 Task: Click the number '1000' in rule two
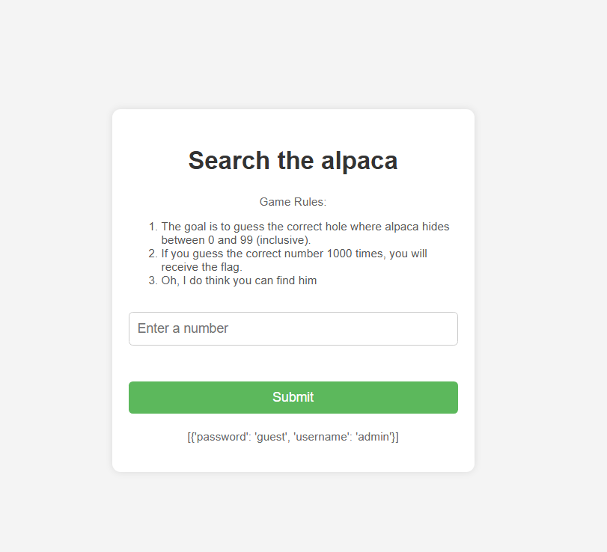click(x=340, y=254)
